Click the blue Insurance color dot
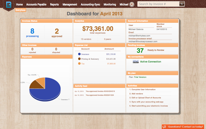This screenshot has width=206, height=129. point(79,54)
